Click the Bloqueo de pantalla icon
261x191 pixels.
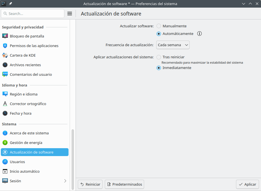tap(5, 36)
